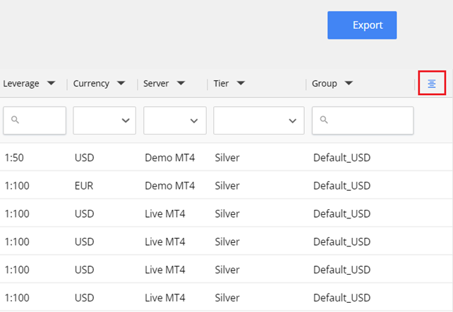Click the Export button
The height and width of the screenshot is (312, 453).
pyautogui.click(x=362, y=25)
